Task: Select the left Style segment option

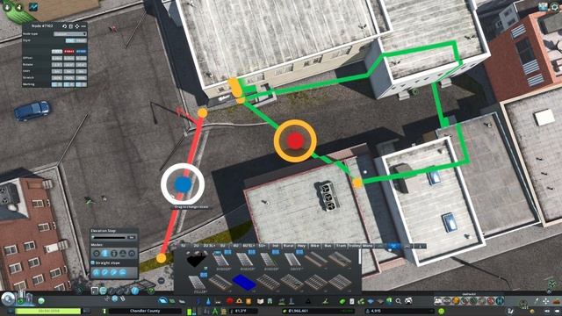Action: pos(70,40)
